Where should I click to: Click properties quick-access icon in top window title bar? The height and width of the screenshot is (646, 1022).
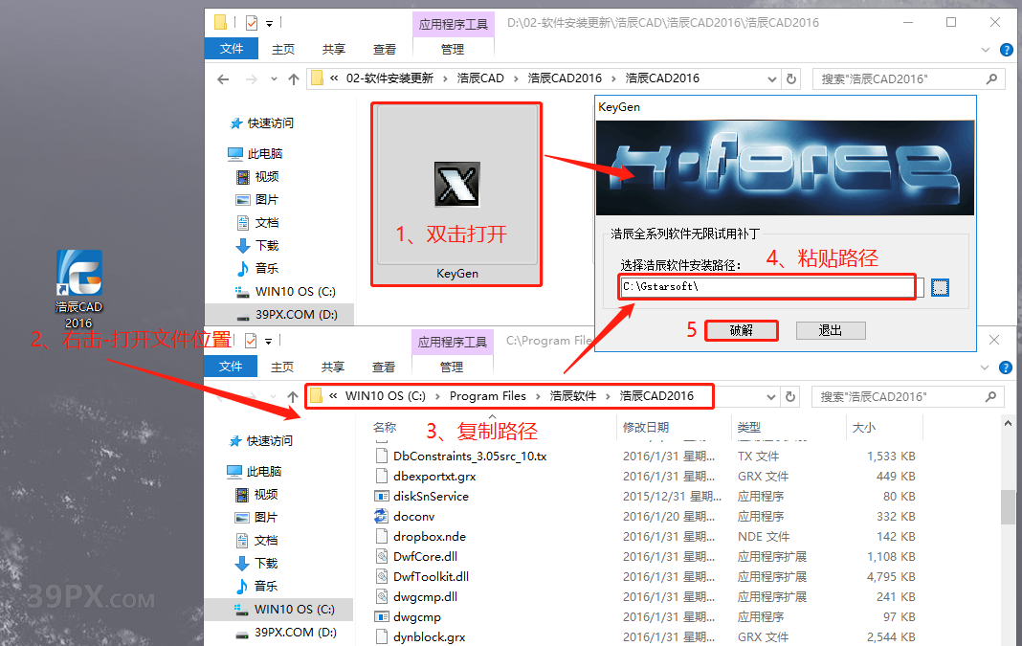pyautogui.click(x=252, y=23)
